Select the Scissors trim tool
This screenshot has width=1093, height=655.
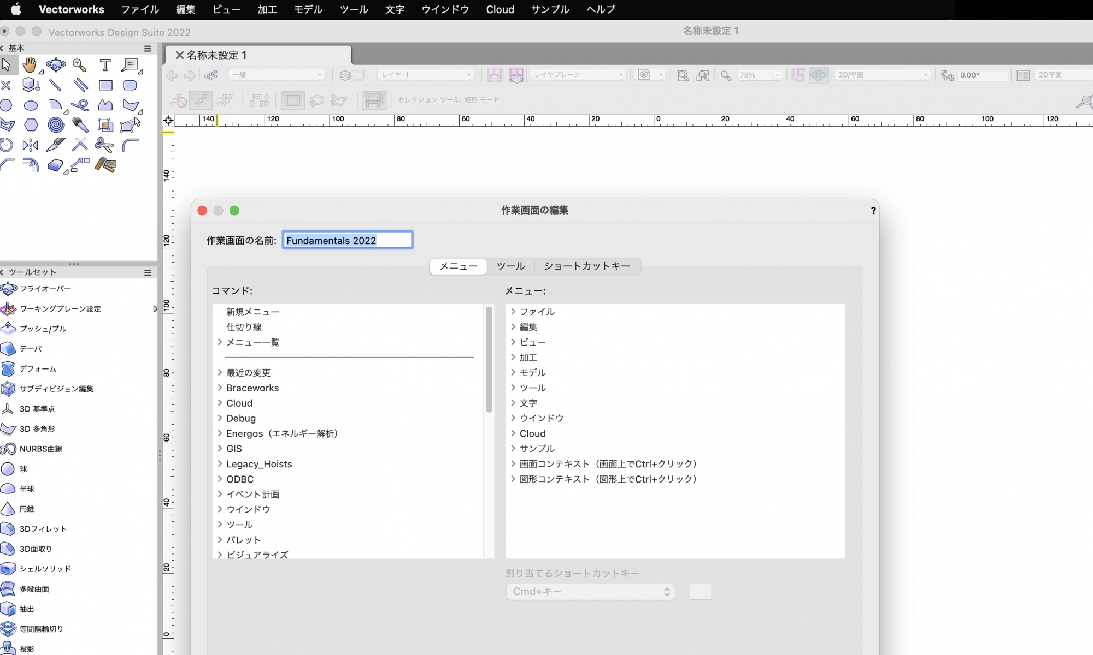coord(104,145)
